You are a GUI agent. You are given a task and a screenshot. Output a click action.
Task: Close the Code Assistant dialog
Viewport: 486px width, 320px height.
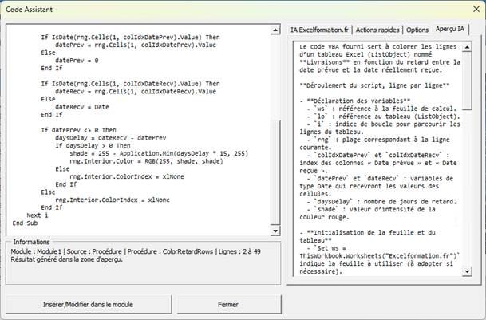coord(476,10)
